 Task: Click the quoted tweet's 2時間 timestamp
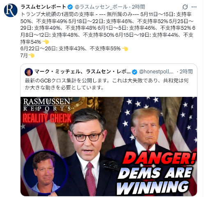186,72
